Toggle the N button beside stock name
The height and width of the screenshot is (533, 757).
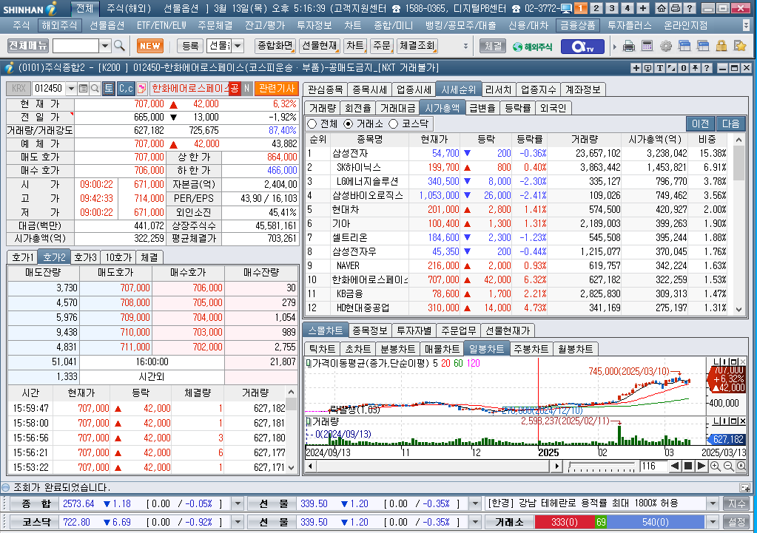click(246, 88)
